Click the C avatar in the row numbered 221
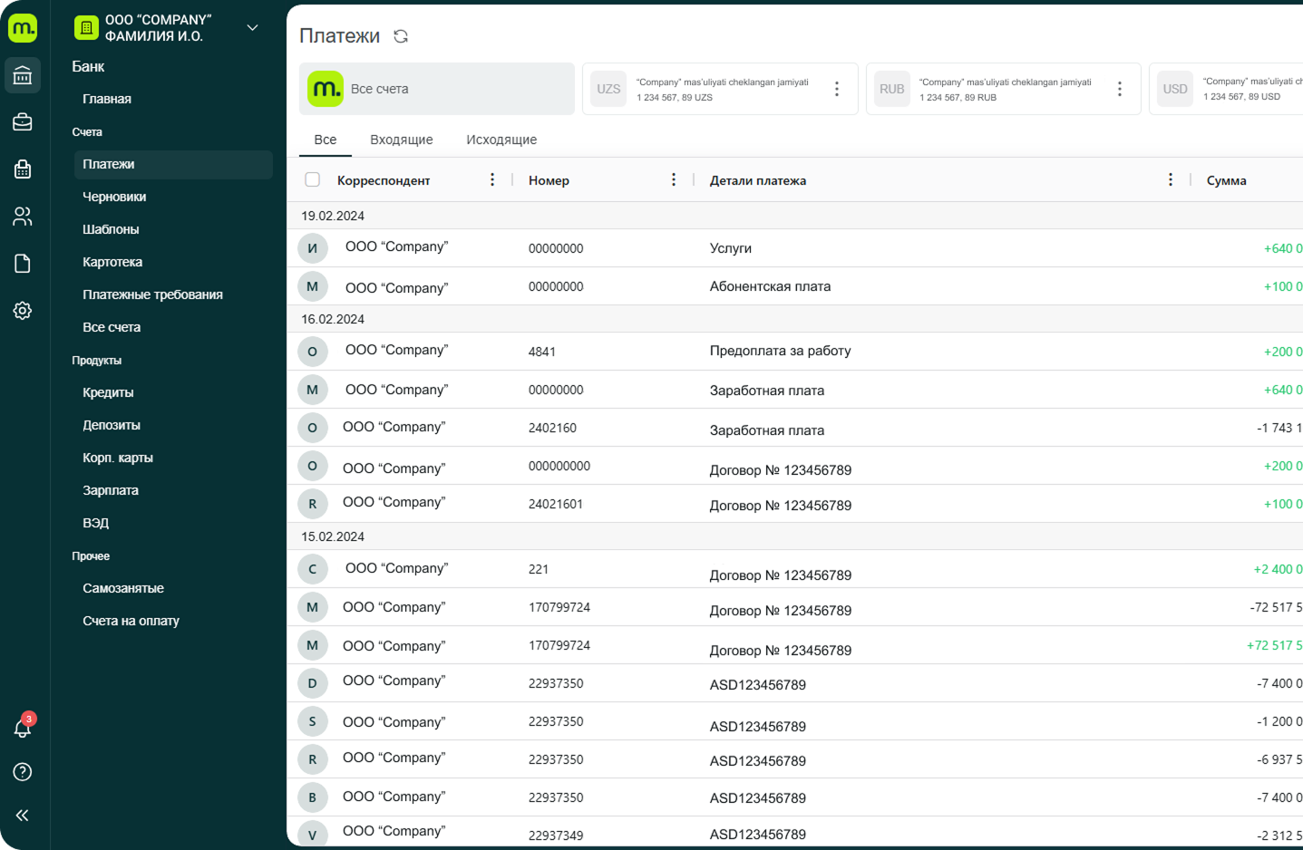Image resolution: width=1303 pixels, height=850 pixels. point(312,569)
